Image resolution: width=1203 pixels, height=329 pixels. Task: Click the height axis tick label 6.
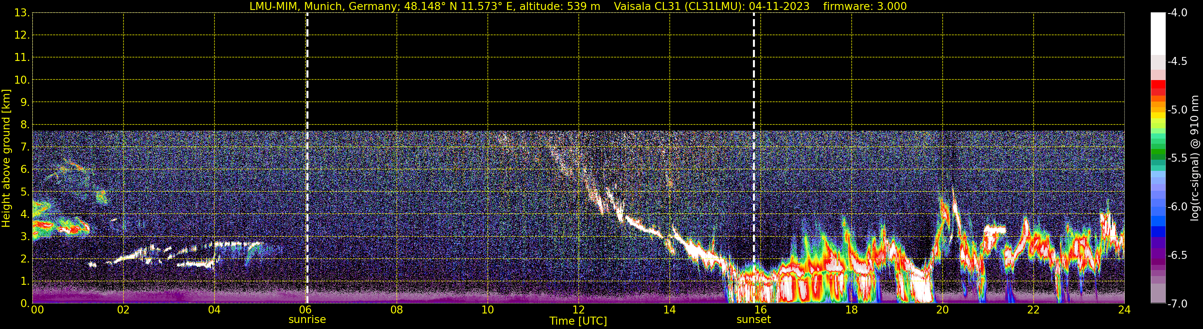(x=25, y=170)
